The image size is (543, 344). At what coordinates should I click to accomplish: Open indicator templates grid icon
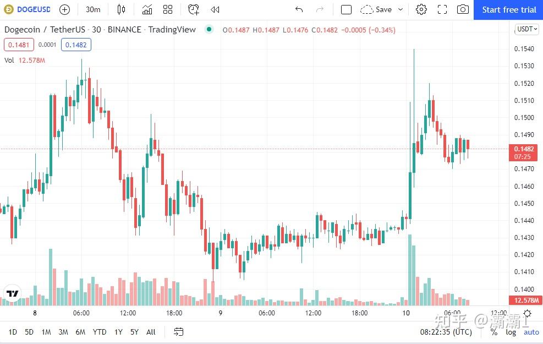click(x=168, y=9)
